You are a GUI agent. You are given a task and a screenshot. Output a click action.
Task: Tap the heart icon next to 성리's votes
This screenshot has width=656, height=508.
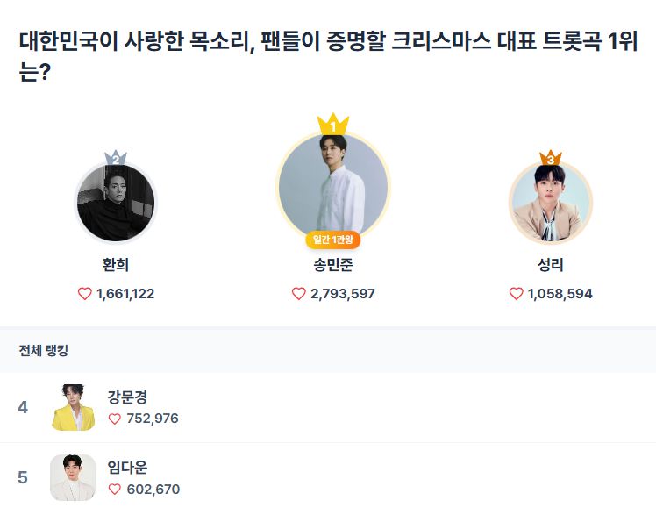pos(517,294)
